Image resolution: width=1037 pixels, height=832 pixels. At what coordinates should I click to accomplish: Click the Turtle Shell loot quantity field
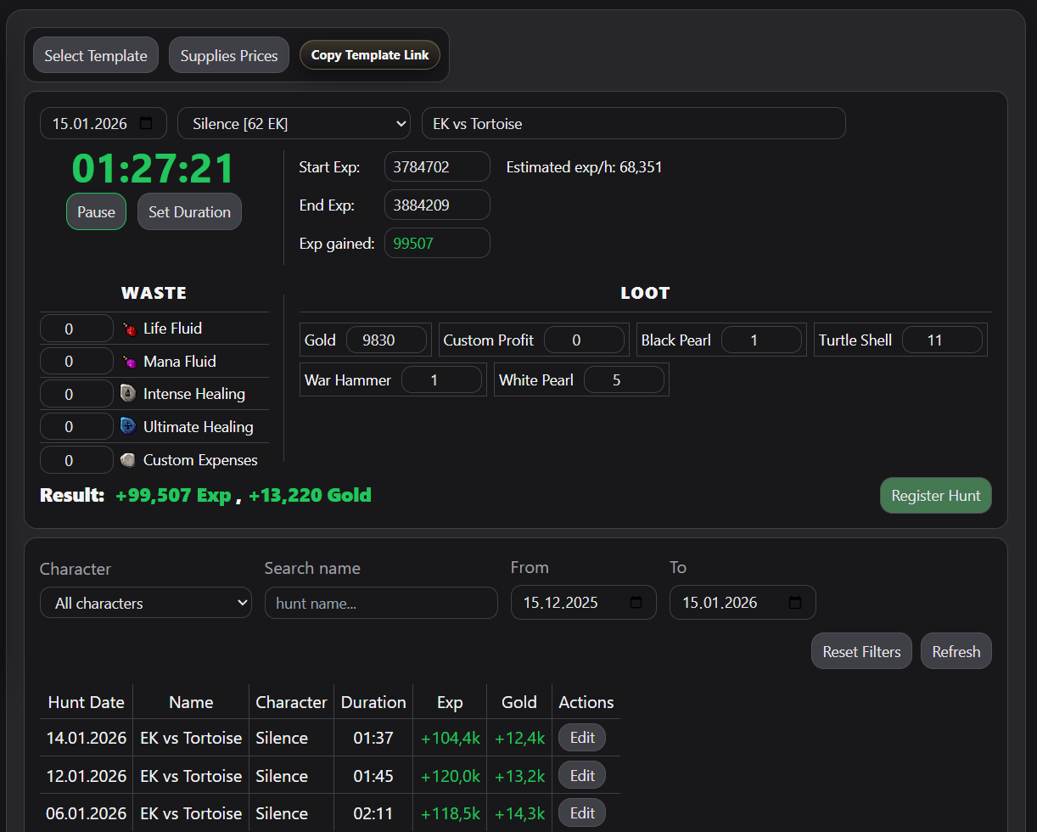tap(941, 340)
